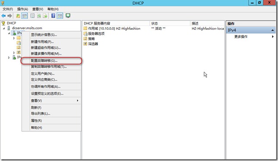Viewport: 278px width, 161px height.
Task: Click the green Refresh toolbar icon
Action: point(39,16)
